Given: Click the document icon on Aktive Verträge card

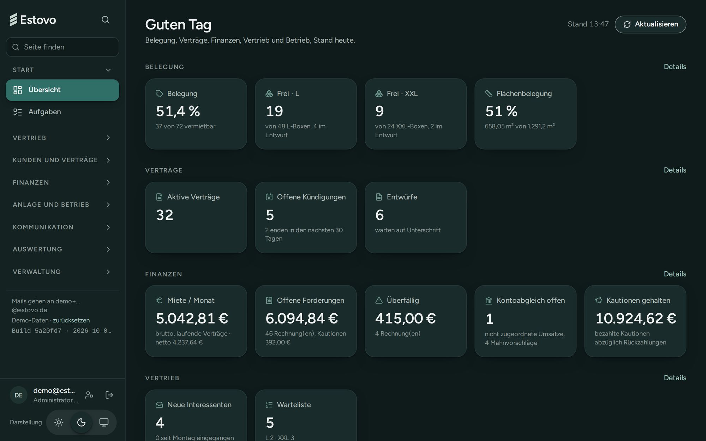Looking at the screenshot, I should pyautogui.click(x=159, y=197).
